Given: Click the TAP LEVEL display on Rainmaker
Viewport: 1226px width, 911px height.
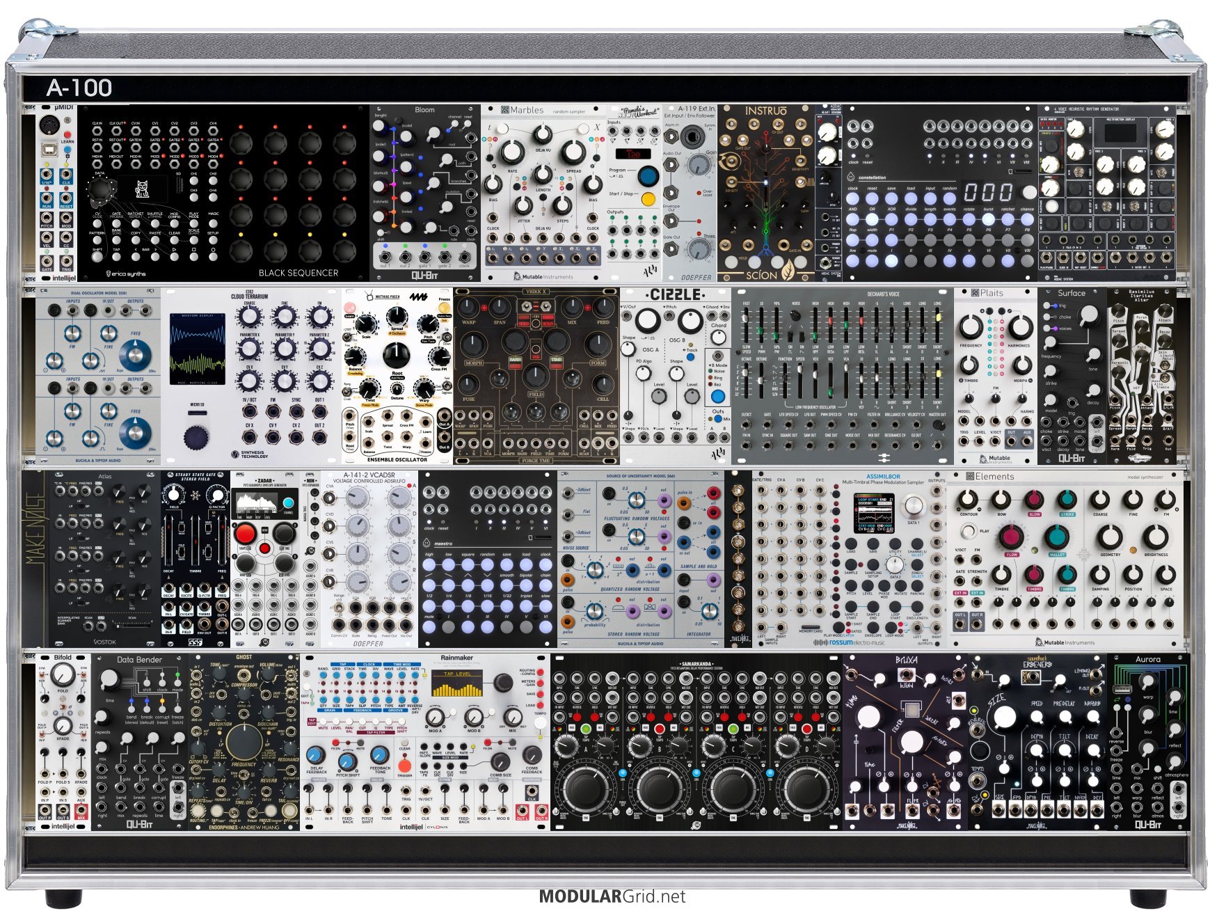Looking at the screenshot, I should (457, 683).
